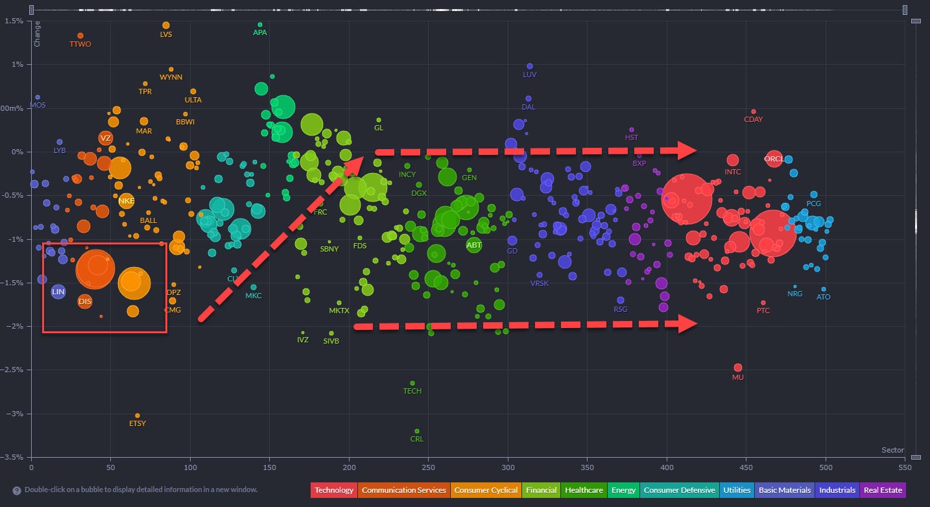Image resolution: width=930 pixels, height=507 pixels.
Task: Select the ORCL bubble
Action: click(x=774, y=158)
